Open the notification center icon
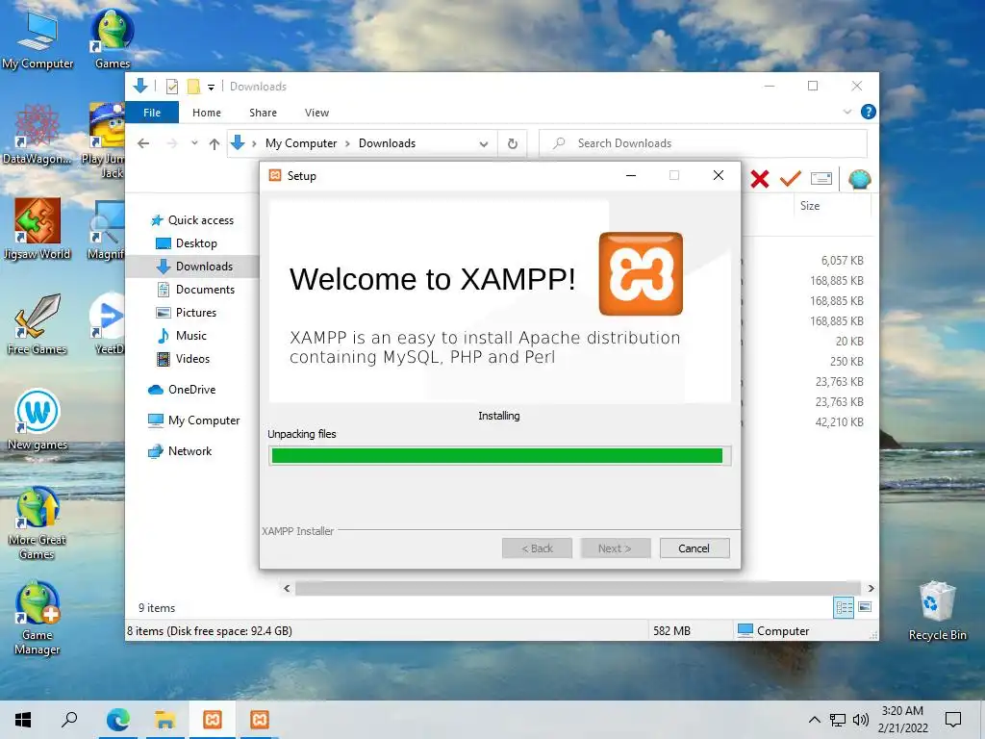This screenshot has height=739, width=985. pos(953,720)
